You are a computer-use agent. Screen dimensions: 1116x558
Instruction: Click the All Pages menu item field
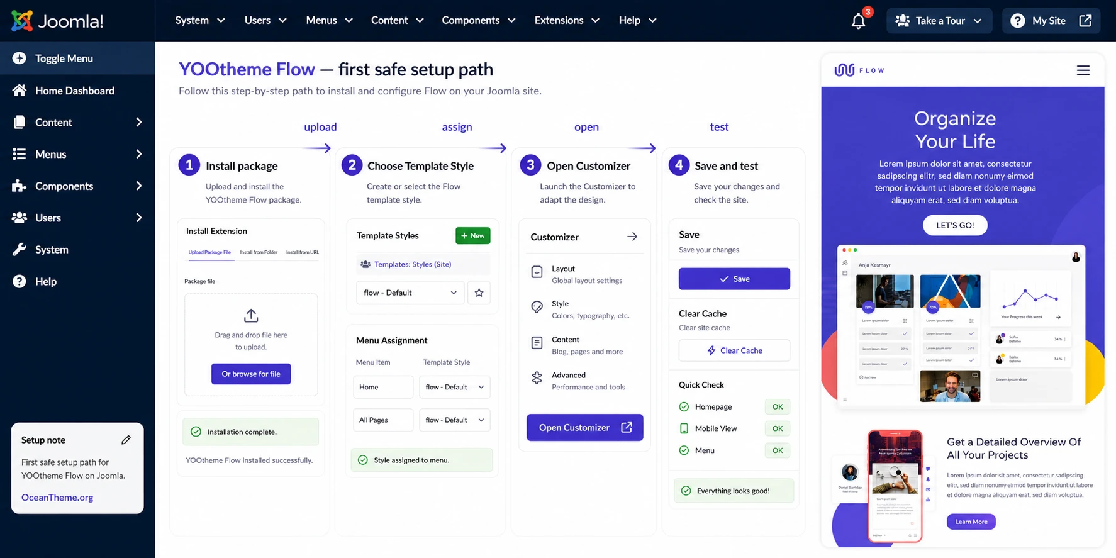coord(383,420)
